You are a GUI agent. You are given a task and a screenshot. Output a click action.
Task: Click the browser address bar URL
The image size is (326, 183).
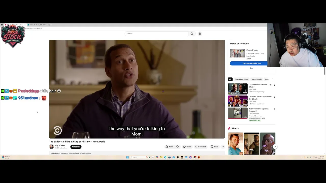[x=34, y=28]
